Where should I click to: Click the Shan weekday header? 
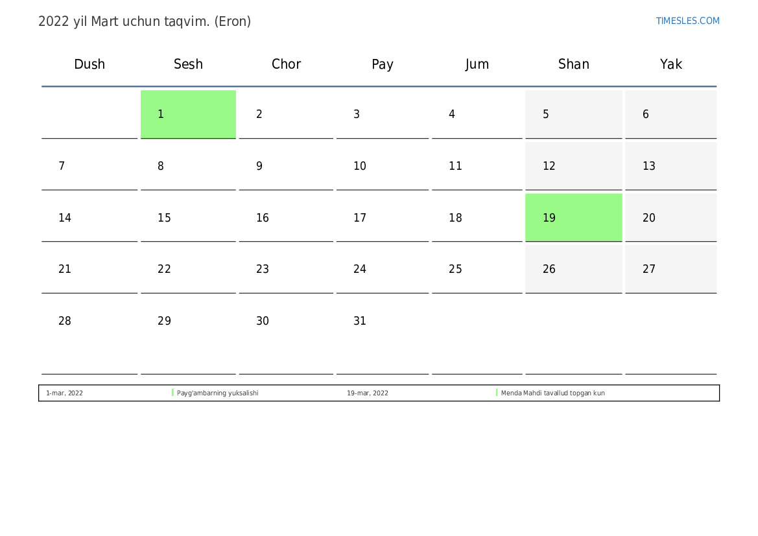point(573,64)
